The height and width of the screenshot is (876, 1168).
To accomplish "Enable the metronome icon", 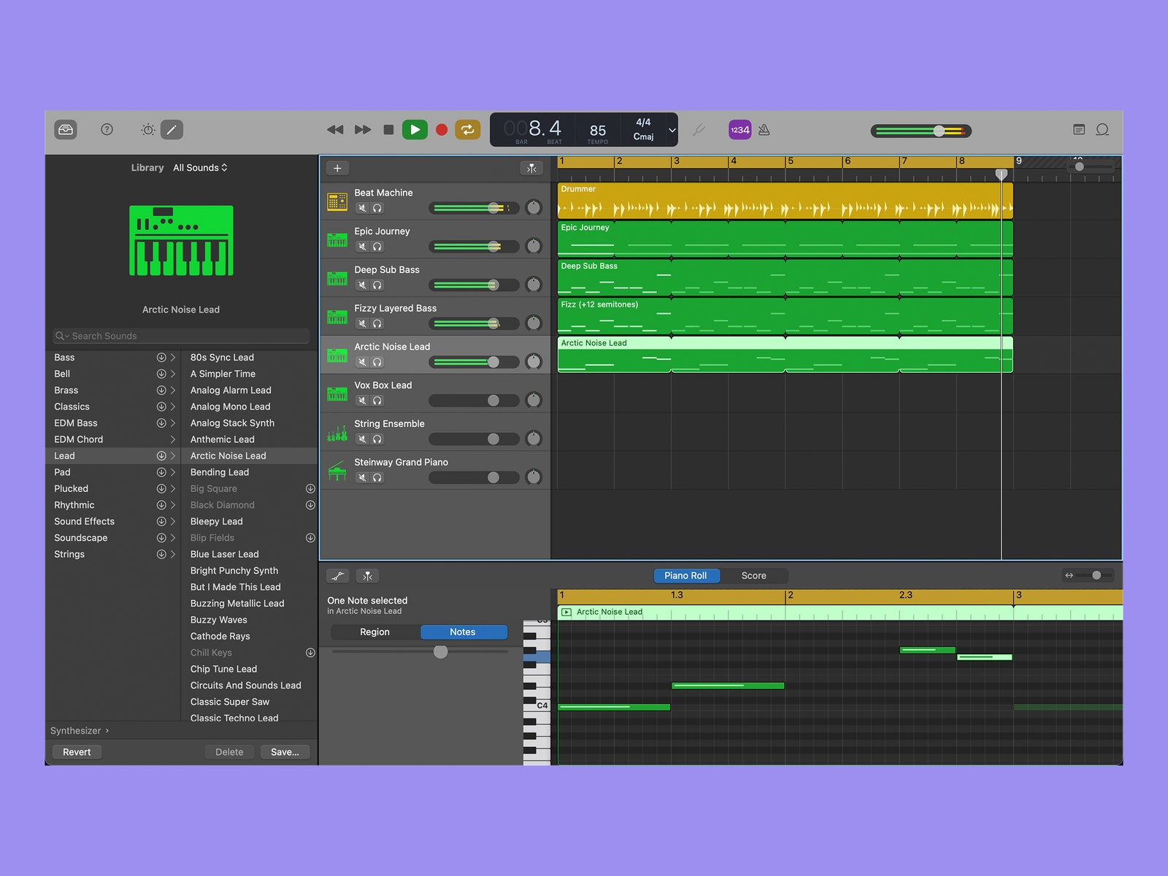I will [764, 130].
